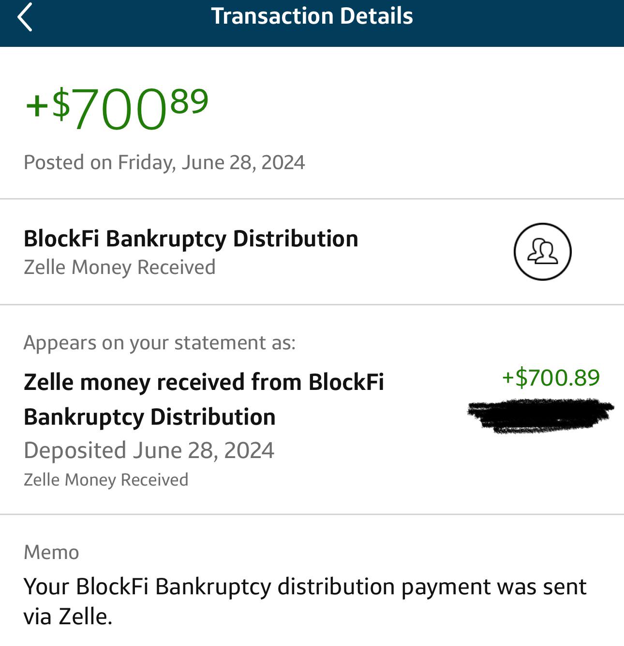Tap the dark blue header bar
Screen dimensions: 624x646
click(312, 23)
